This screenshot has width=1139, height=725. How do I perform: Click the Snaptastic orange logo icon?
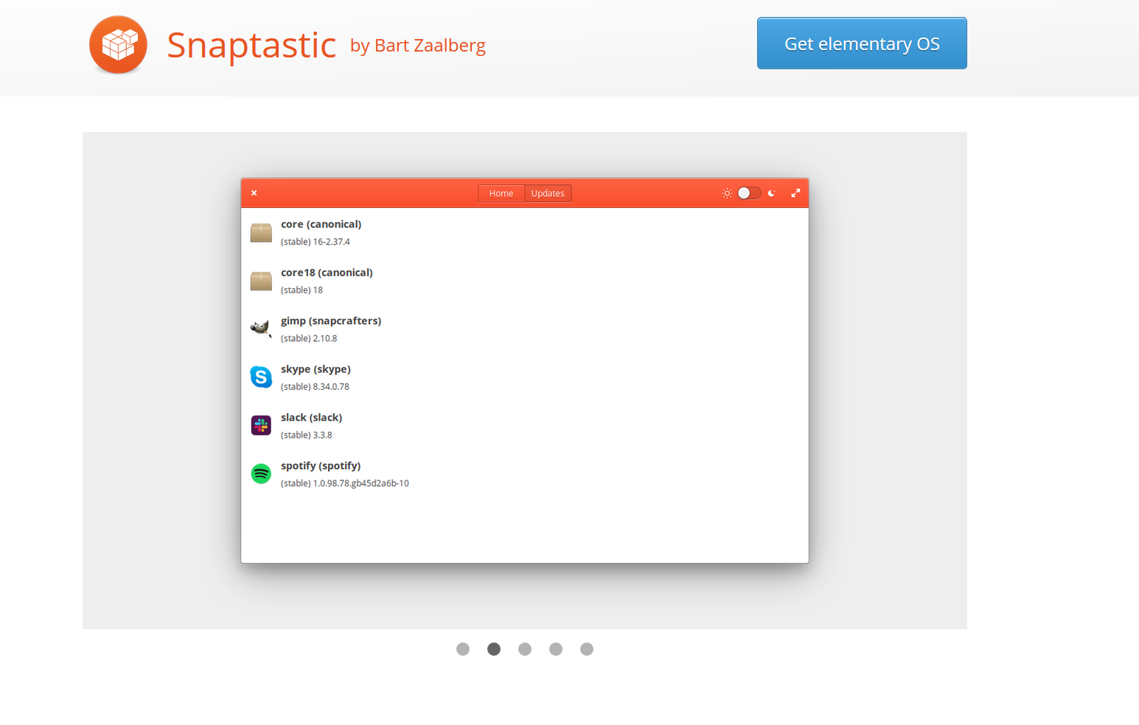click(118, 45)
